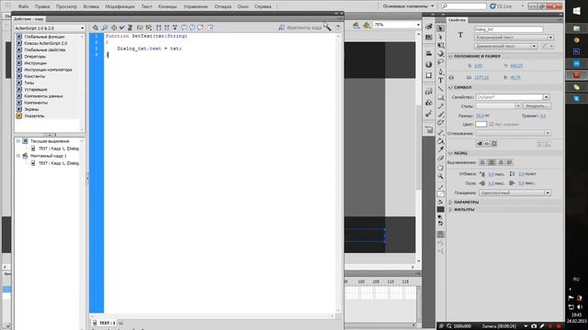Select the Pen tool
The height and width of the screenshot is (330, 588).
(x=441, y=71)
